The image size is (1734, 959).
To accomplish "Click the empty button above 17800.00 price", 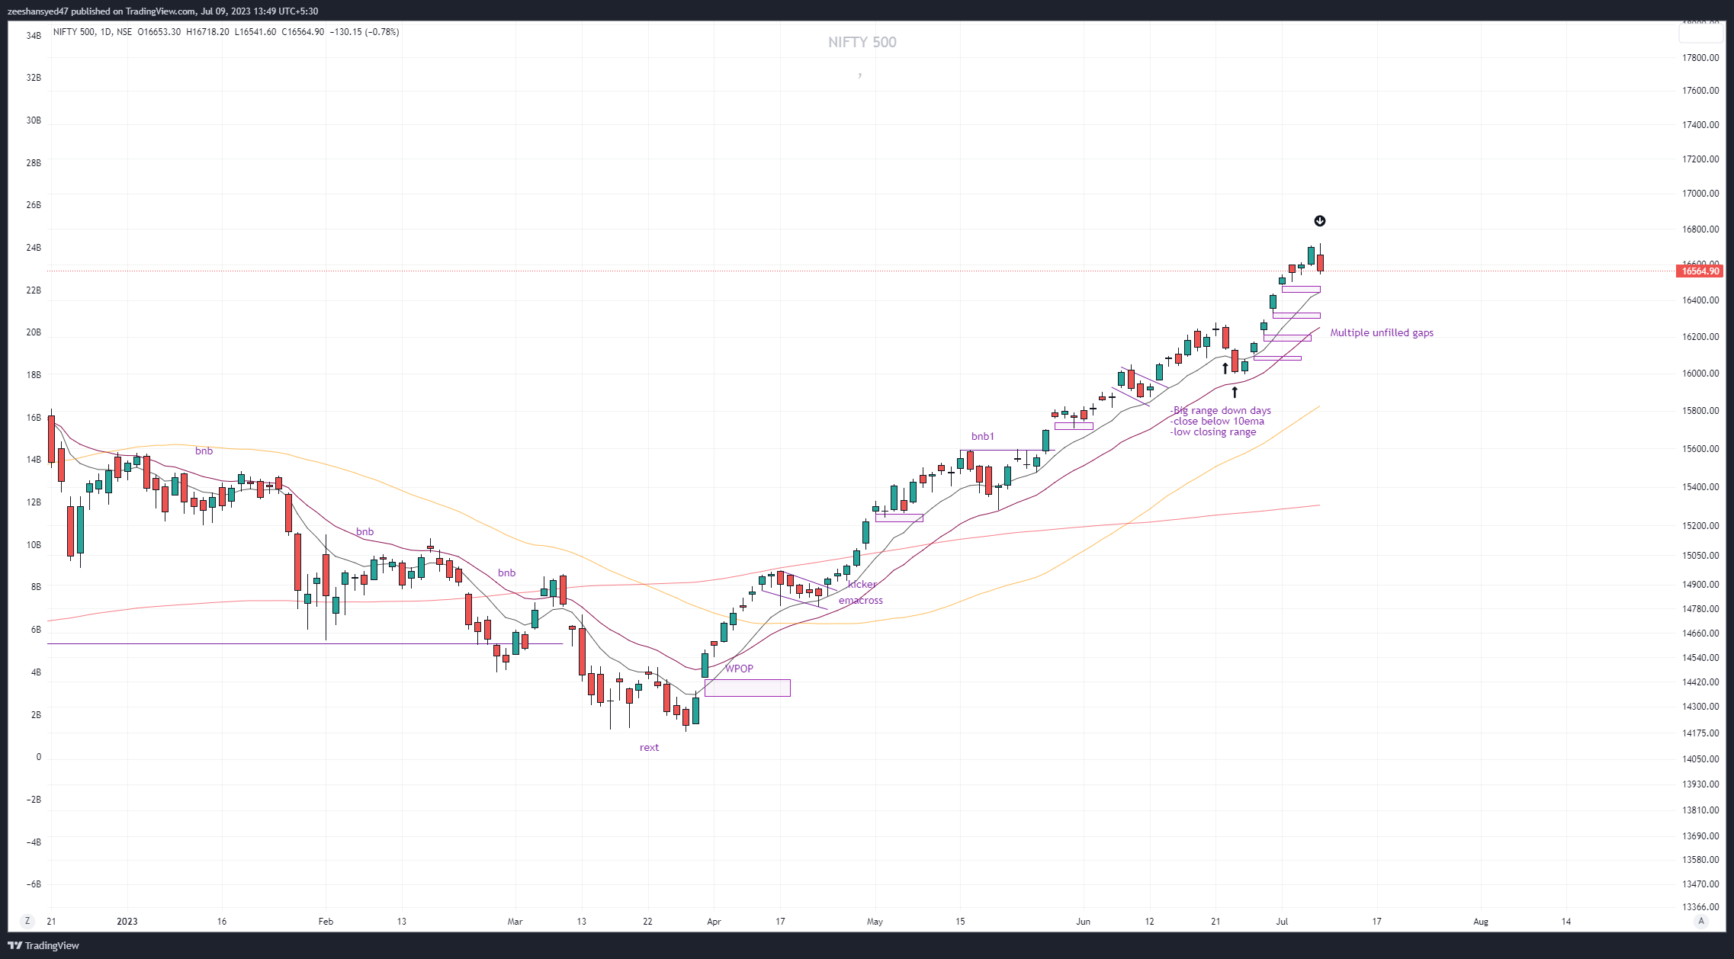I will [x=1700, y=32].
